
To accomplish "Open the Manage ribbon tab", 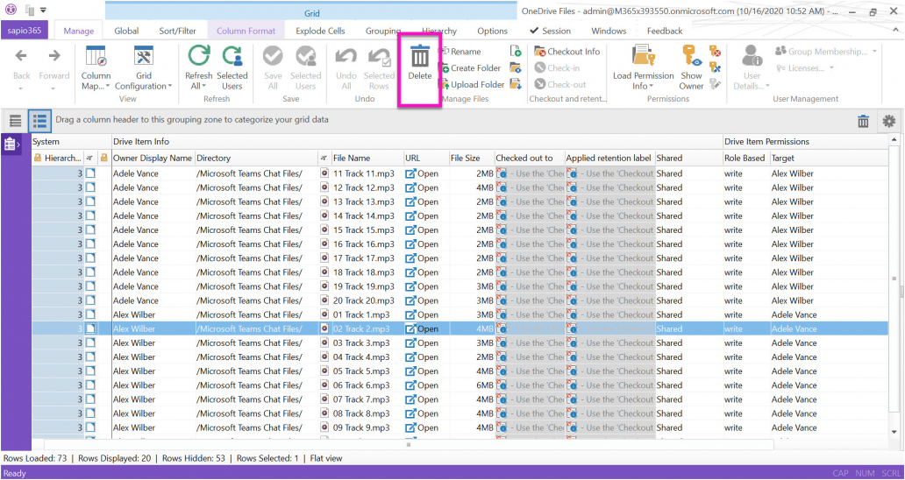I will click(x=79, y=32).
